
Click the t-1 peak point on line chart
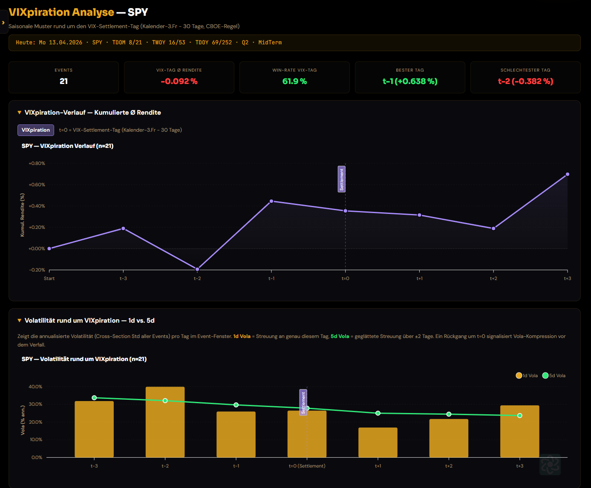pos(271,201)
